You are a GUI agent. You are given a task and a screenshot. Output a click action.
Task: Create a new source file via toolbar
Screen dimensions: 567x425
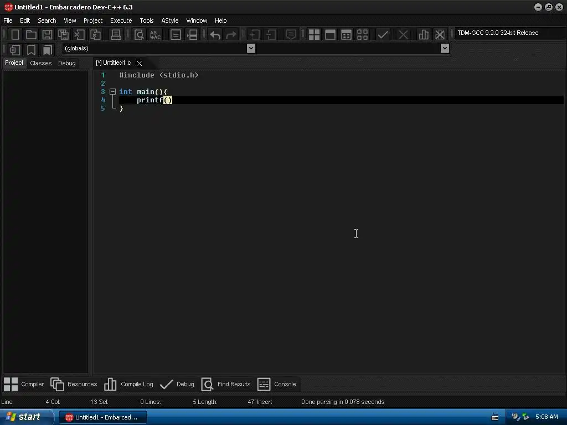[x=15, y=35]
